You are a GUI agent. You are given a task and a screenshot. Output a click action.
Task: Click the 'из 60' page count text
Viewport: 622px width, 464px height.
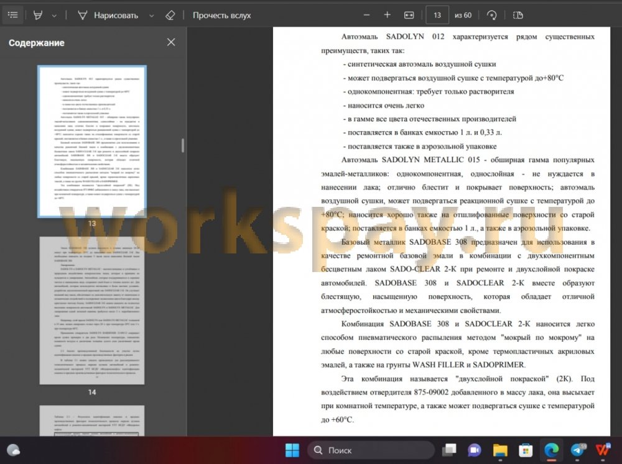point(463,15)
